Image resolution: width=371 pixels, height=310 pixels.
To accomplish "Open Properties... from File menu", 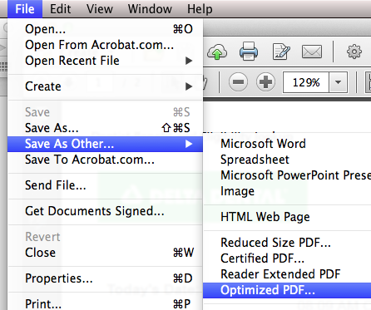I will click(106, 278).
